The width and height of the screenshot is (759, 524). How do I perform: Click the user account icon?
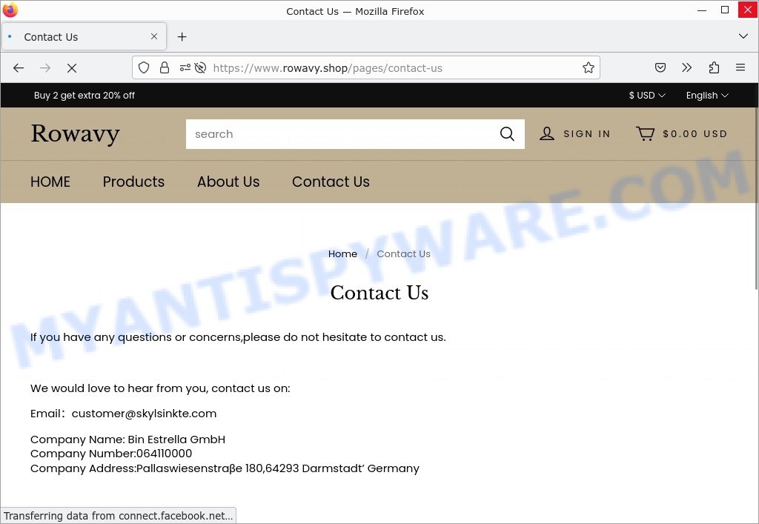[547, 134]
